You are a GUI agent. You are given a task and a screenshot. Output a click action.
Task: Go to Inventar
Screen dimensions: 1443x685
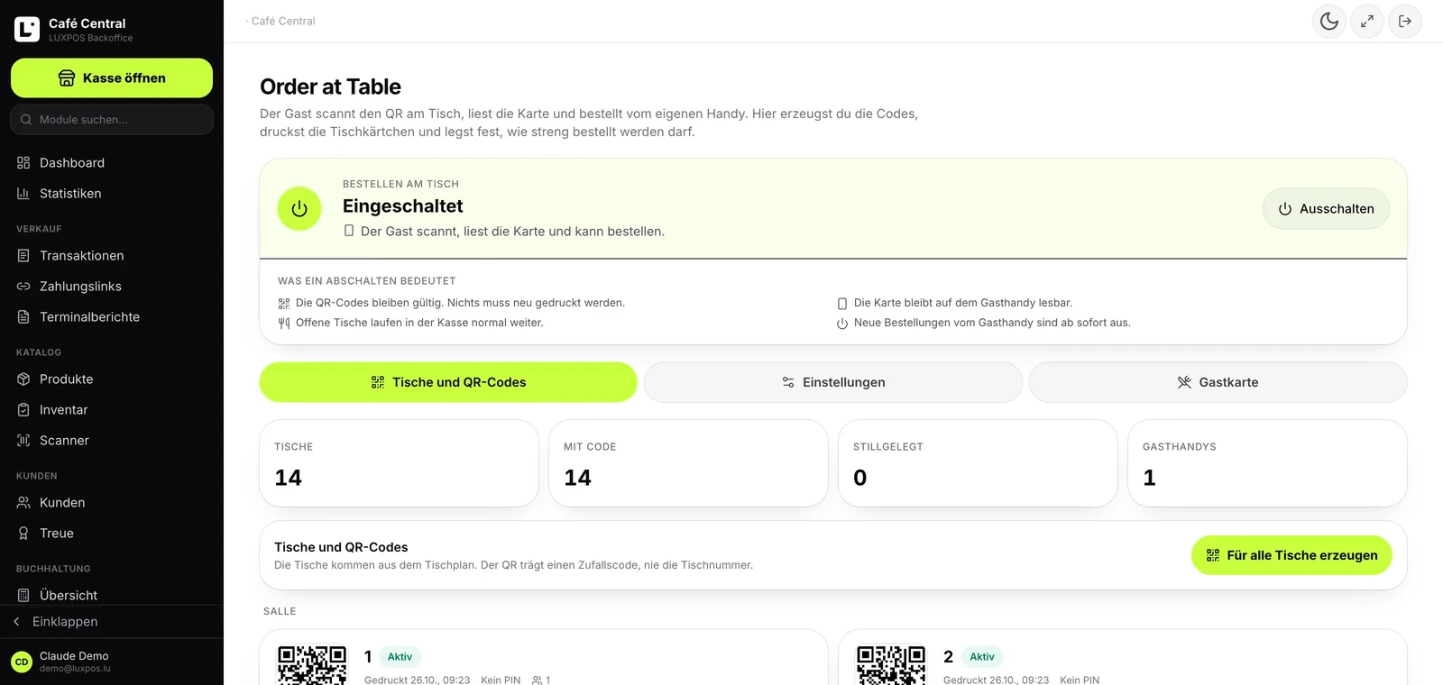click(112, 410)
